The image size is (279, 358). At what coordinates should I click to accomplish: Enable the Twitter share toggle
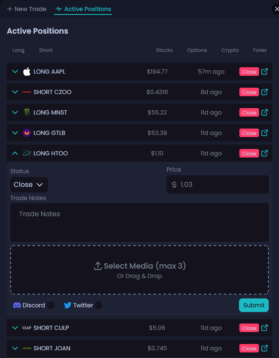point(98,305)
